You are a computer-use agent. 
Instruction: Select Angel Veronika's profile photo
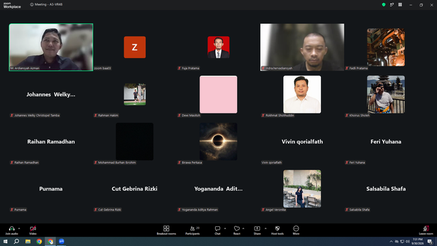[x=302, y=189]
